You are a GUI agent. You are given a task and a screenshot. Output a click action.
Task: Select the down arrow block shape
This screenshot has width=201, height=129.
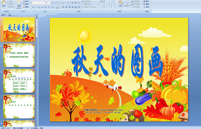coord(114,4)
